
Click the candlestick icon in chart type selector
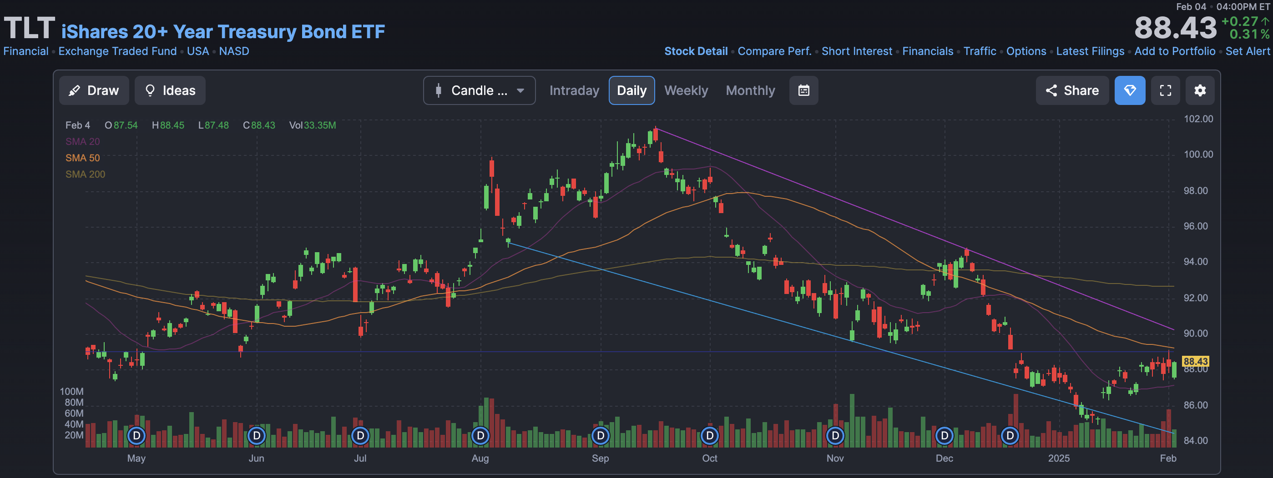(438, 90)
